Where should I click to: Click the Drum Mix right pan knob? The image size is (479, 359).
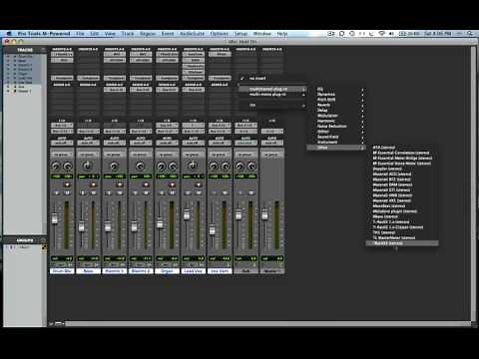click(68, 166)
